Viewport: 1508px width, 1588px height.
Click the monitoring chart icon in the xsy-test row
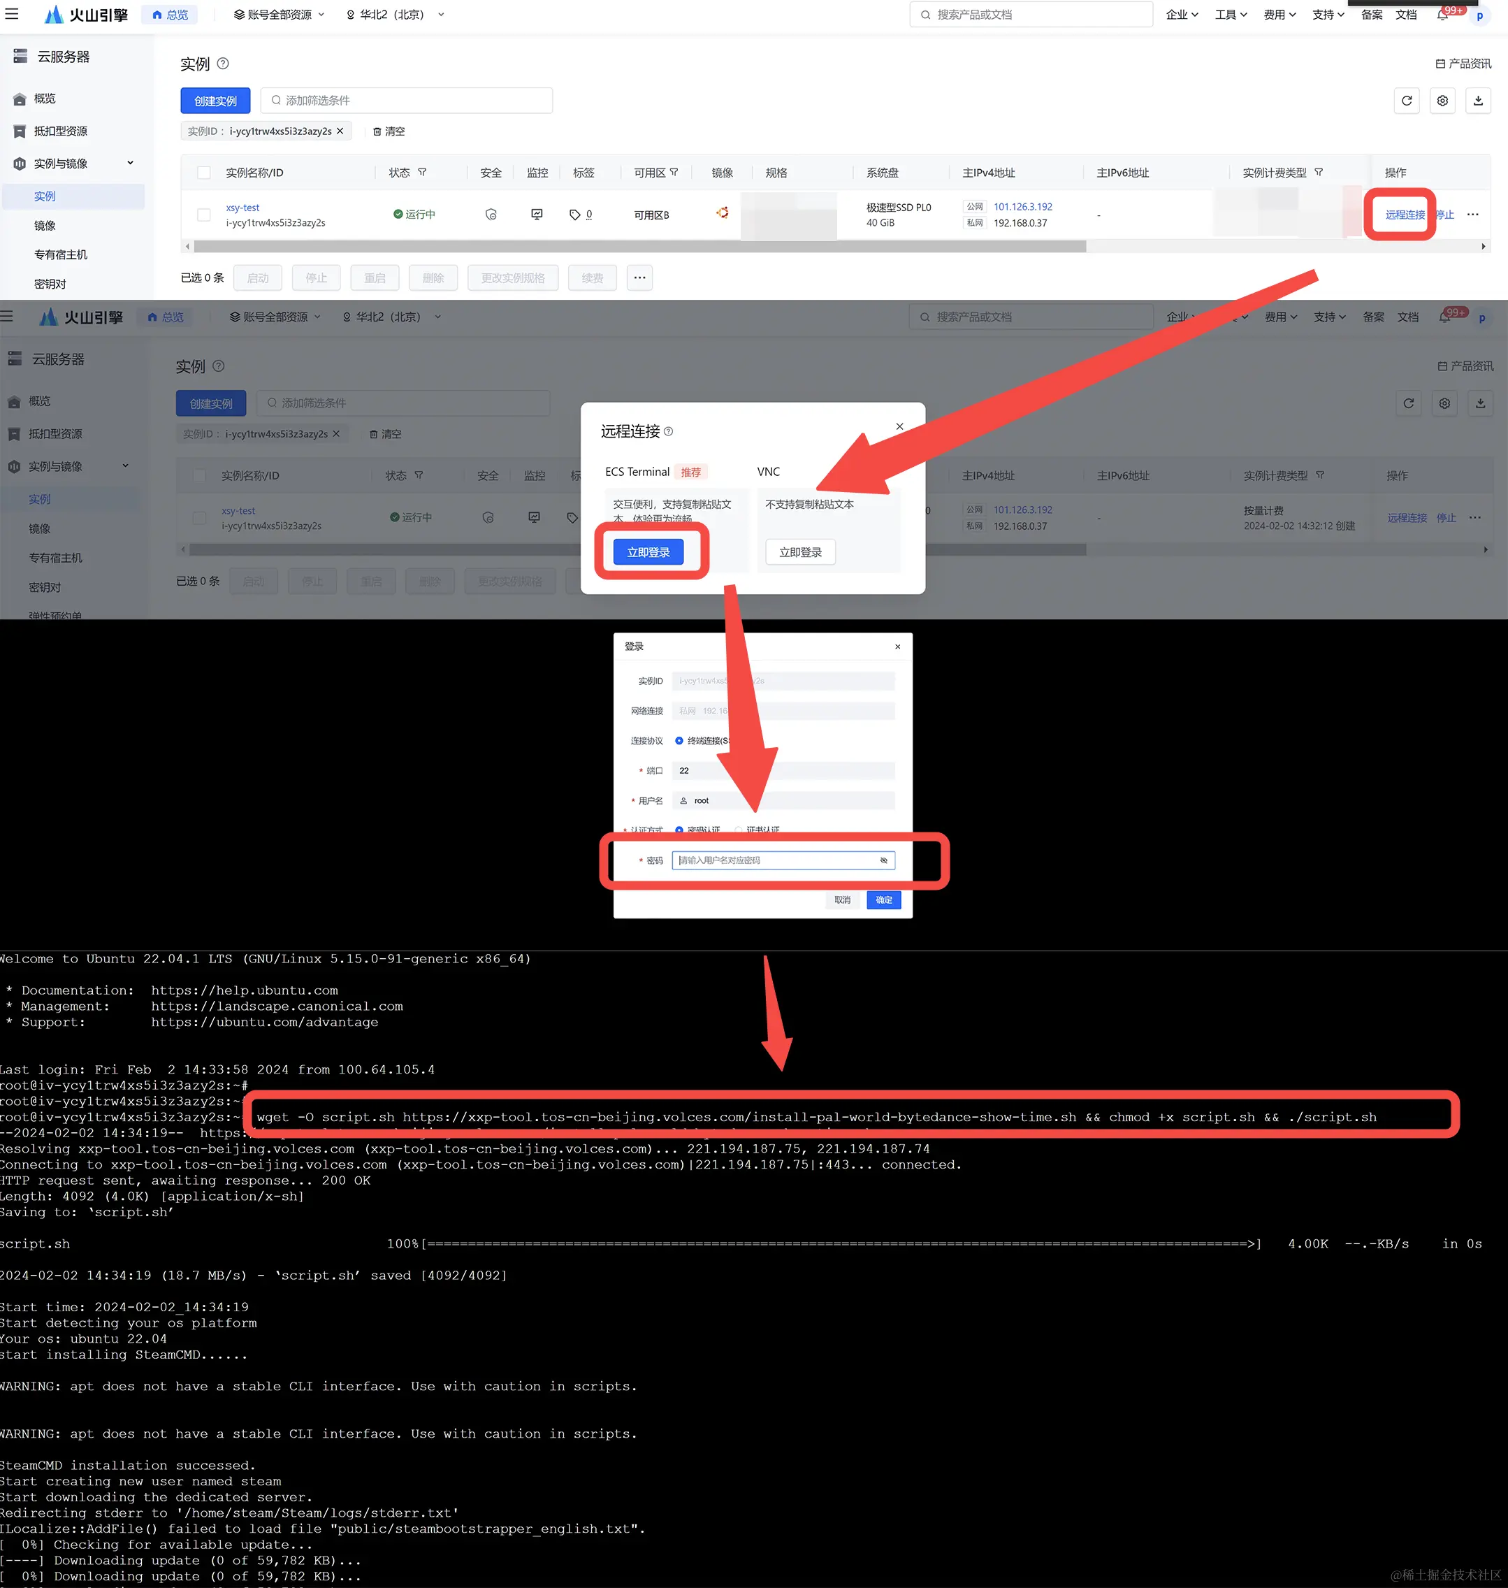click(x=537, y=214)
